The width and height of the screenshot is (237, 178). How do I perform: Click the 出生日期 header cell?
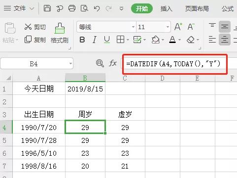(x=39, y=114)
